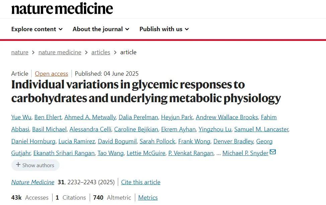
Task: Open author Yue Wu's profile link
Action: (x=21, y=117)
